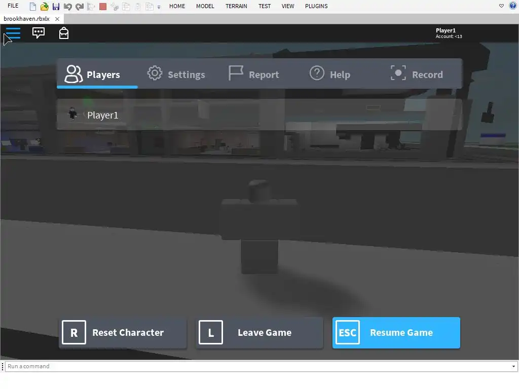Open the Roblox hamburger menu icon

point(13,33)
